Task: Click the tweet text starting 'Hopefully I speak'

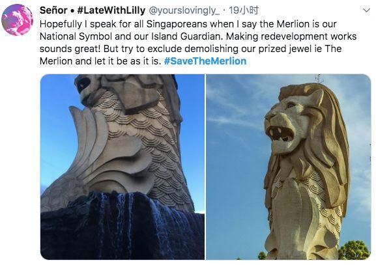Action: coord(198,42)
